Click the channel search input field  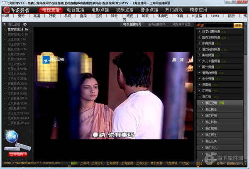[x=218, y=25]
